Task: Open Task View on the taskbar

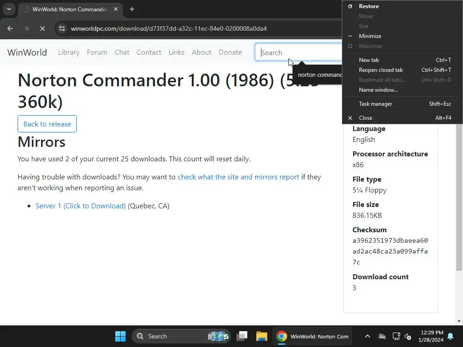Action: 242,336
